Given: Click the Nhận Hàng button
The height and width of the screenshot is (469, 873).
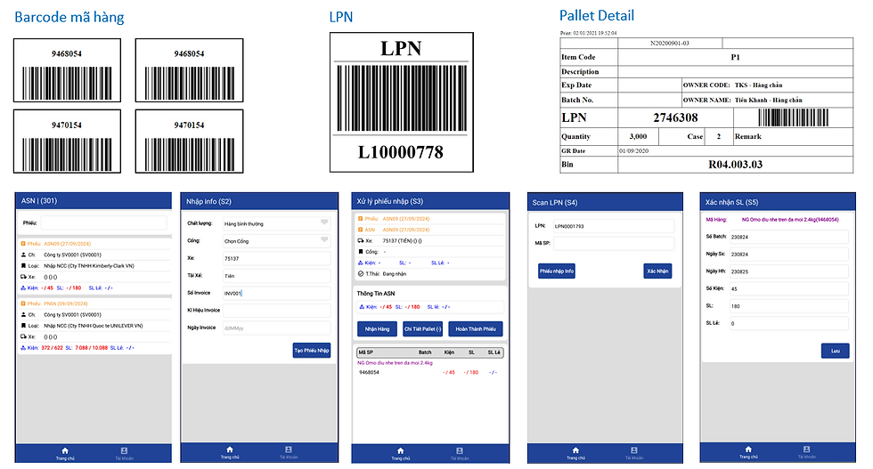Looking at the screenshot, I should coord(377,328).
